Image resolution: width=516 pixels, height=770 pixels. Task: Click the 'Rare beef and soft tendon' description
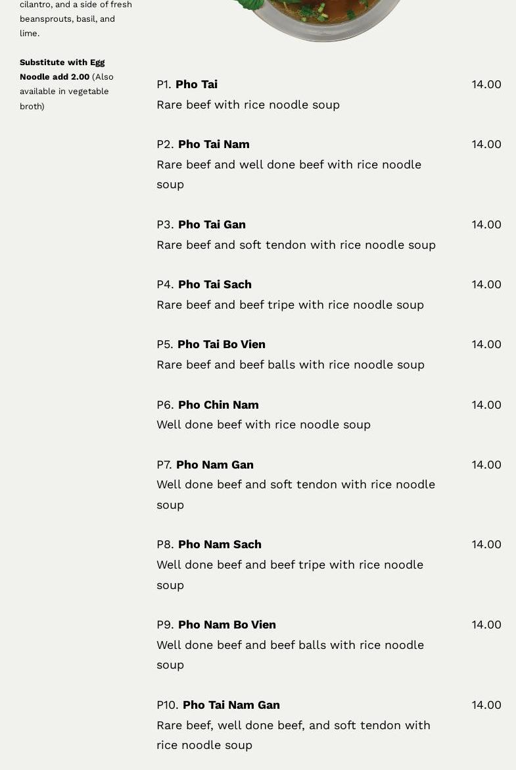(x=296, y=245)
